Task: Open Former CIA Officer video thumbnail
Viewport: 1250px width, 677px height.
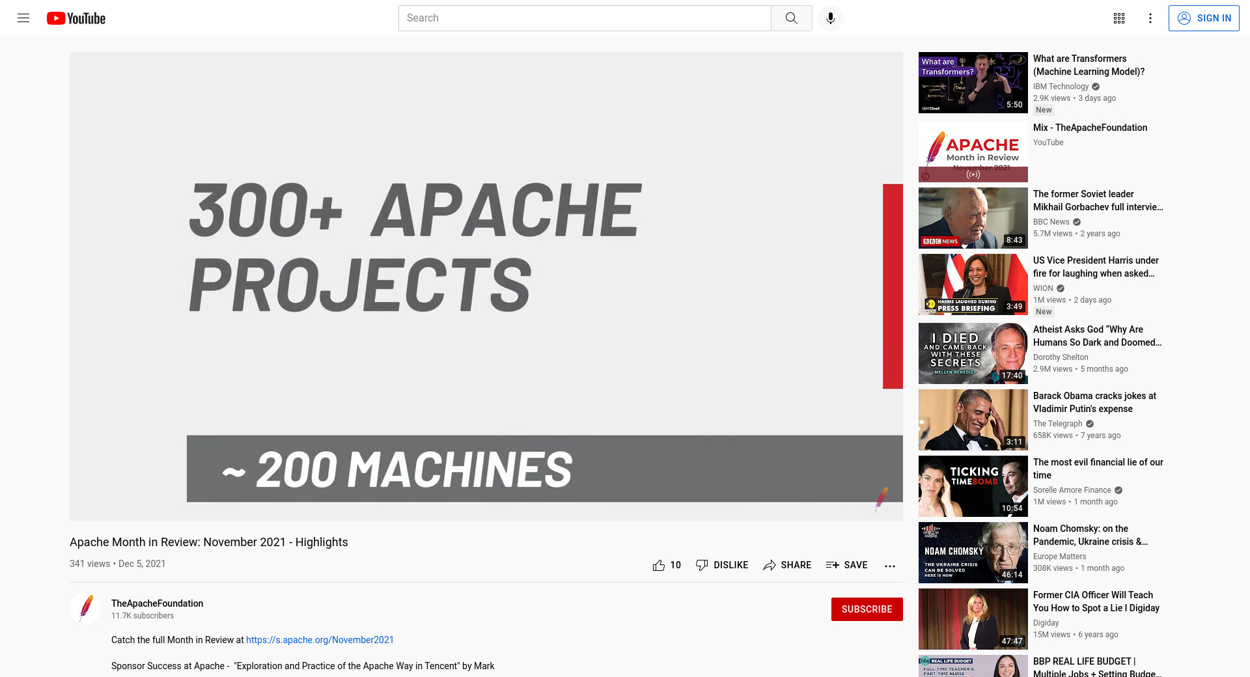Action: (973, 619)
